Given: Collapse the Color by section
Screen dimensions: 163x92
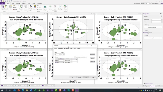Looking at the screenshot, I should (x=144, y=25).
